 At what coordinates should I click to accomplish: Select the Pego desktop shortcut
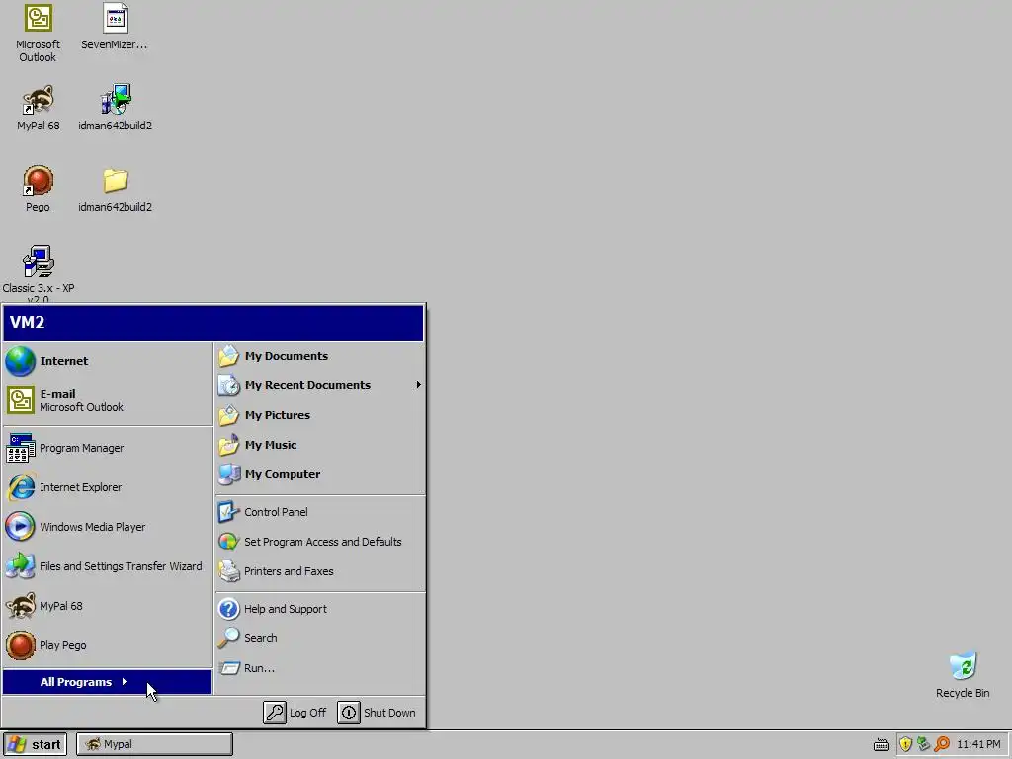[38, 189]
